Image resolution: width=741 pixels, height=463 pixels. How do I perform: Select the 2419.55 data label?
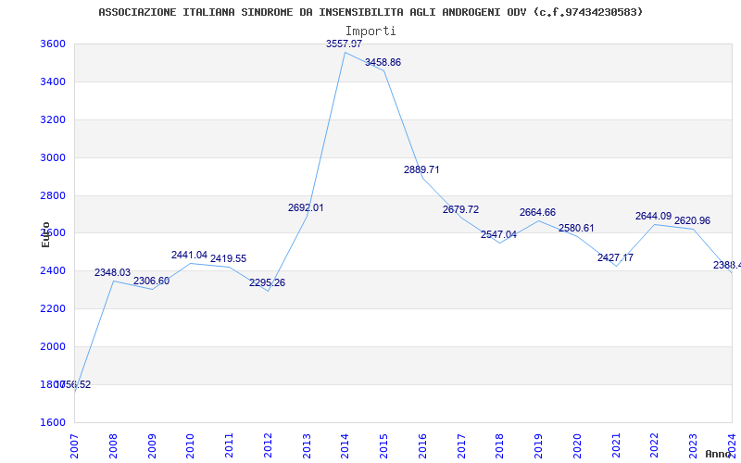tap(228, 259)
